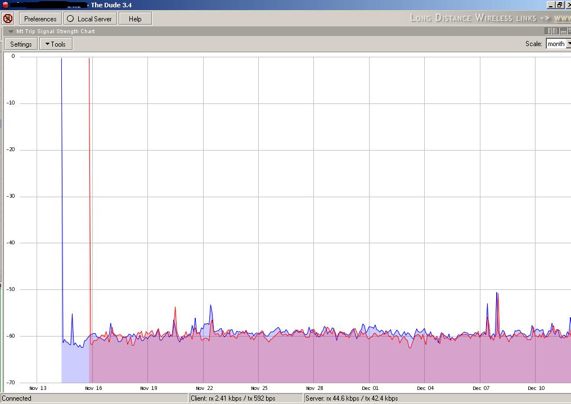The width and height of the screenshot is (571, 404).
Task: Restore down The Dude window
Action: [x=559, y=4]
